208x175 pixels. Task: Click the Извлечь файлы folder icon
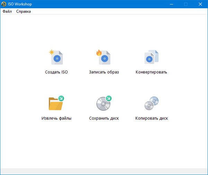coord(57,103)
